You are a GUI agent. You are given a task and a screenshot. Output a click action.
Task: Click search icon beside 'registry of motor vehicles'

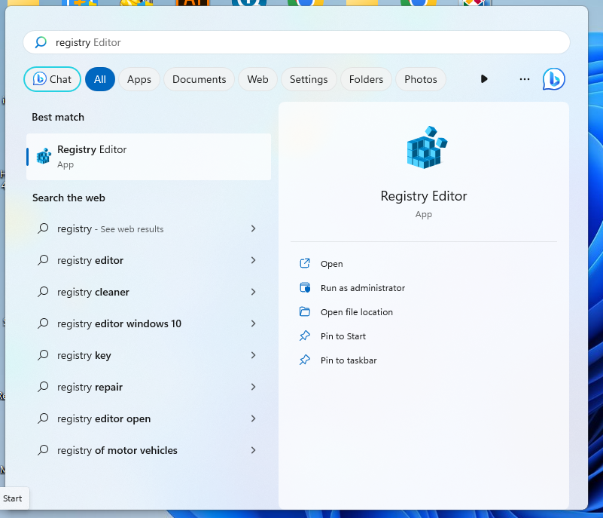pyautogui.click(x=43, y=450)
